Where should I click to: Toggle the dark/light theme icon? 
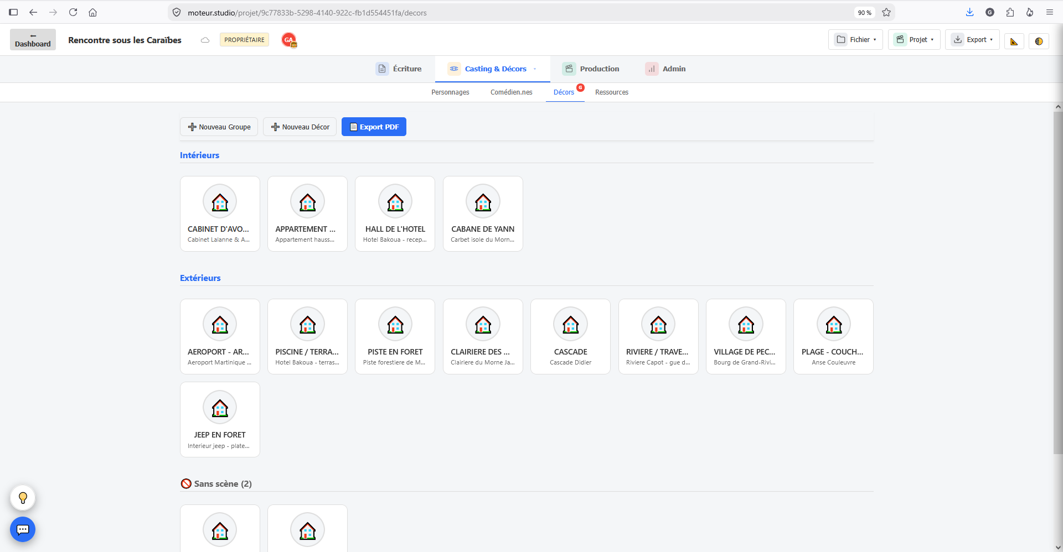1039,41
